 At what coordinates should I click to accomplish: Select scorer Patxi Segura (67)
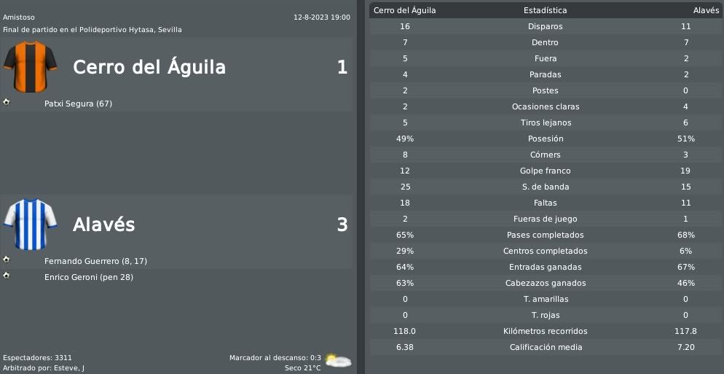tap(78, 104)
